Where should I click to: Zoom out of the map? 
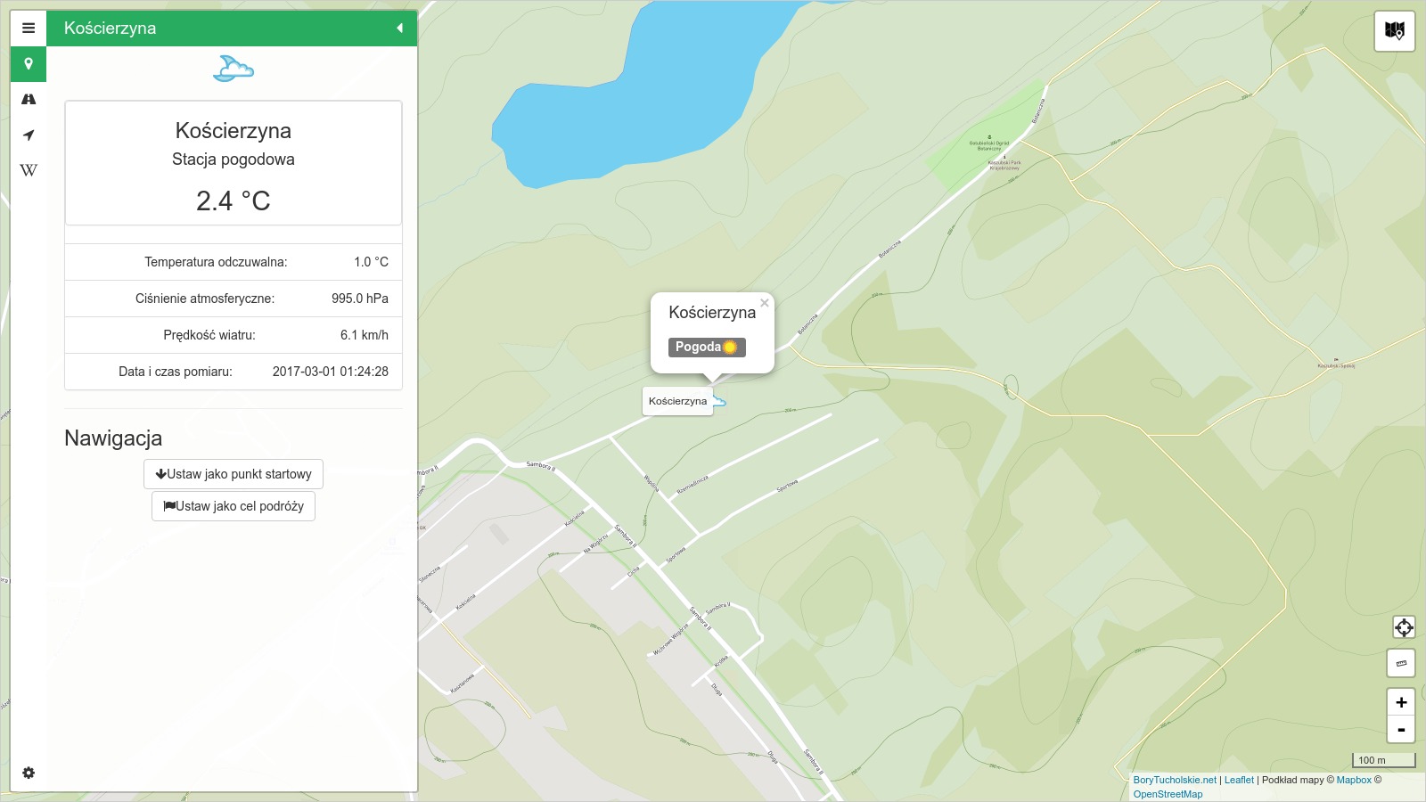pos(1401,730)
